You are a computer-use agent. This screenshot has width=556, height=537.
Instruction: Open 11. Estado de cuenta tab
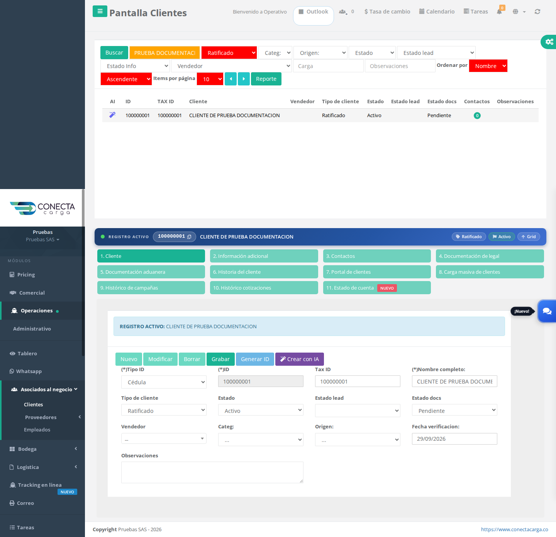tap(377, 288)
